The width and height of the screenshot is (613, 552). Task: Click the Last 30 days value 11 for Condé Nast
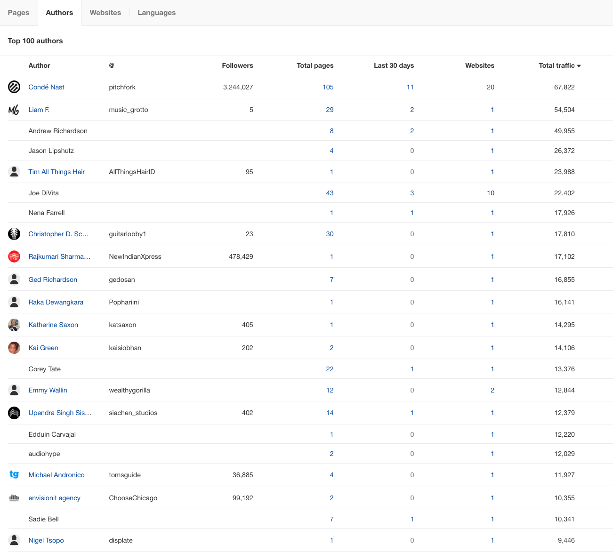(410, 87)
